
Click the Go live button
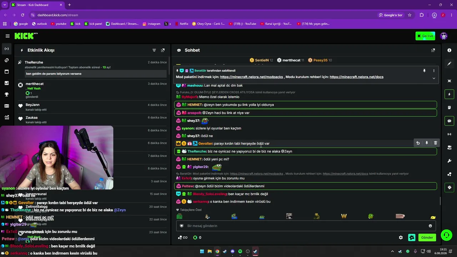pyautogui.click(x=425, y=36)
